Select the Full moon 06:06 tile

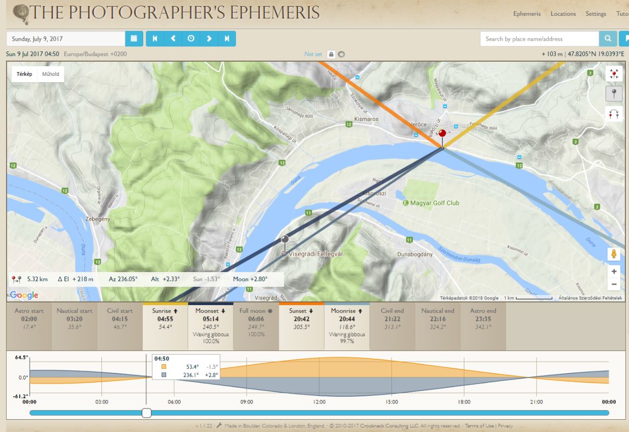(x=256, y=327)
